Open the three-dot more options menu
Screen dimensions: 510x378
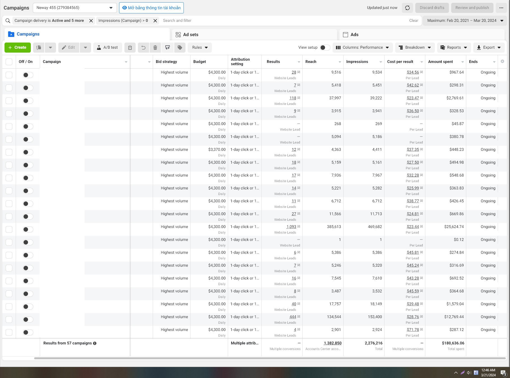coord(501,8)
